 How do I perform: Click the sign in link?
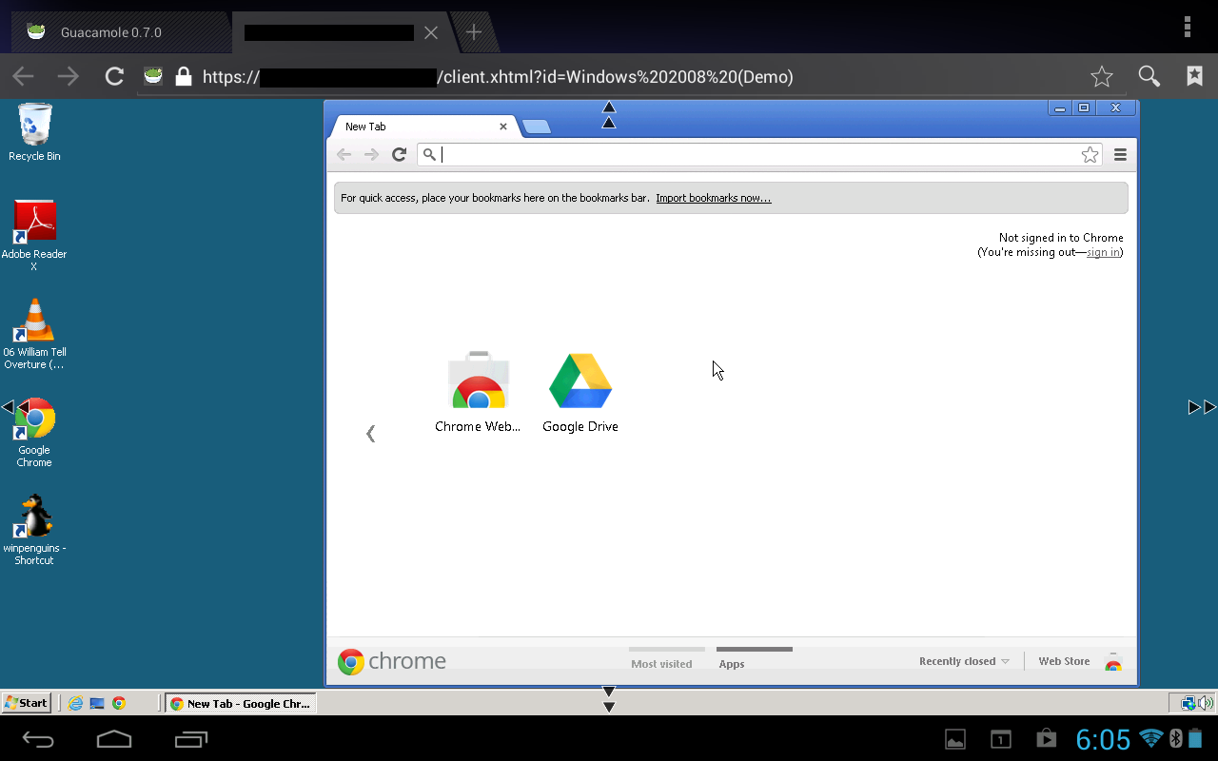(1103, 252)
